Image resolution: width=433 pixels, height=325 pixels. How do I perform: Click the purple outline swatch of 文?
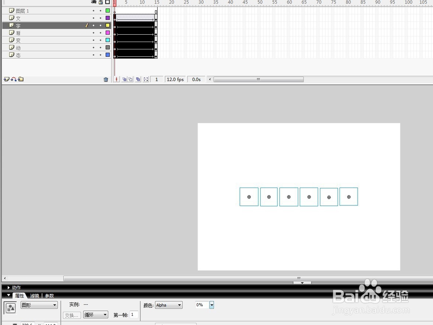(x=108, y=18)
